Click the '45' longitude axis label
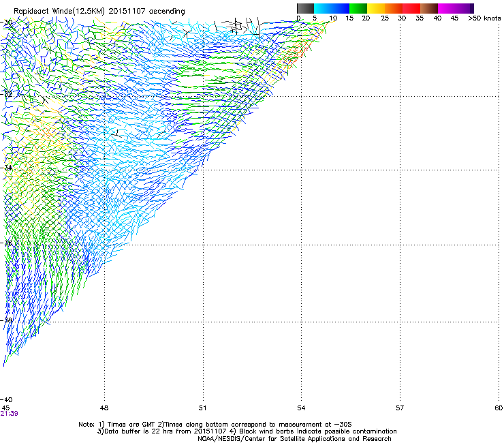504x443 pixels. tap(5, 408)
